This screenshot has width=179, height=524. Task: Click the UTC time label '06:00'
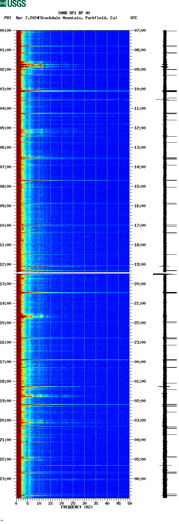point(140,479)
